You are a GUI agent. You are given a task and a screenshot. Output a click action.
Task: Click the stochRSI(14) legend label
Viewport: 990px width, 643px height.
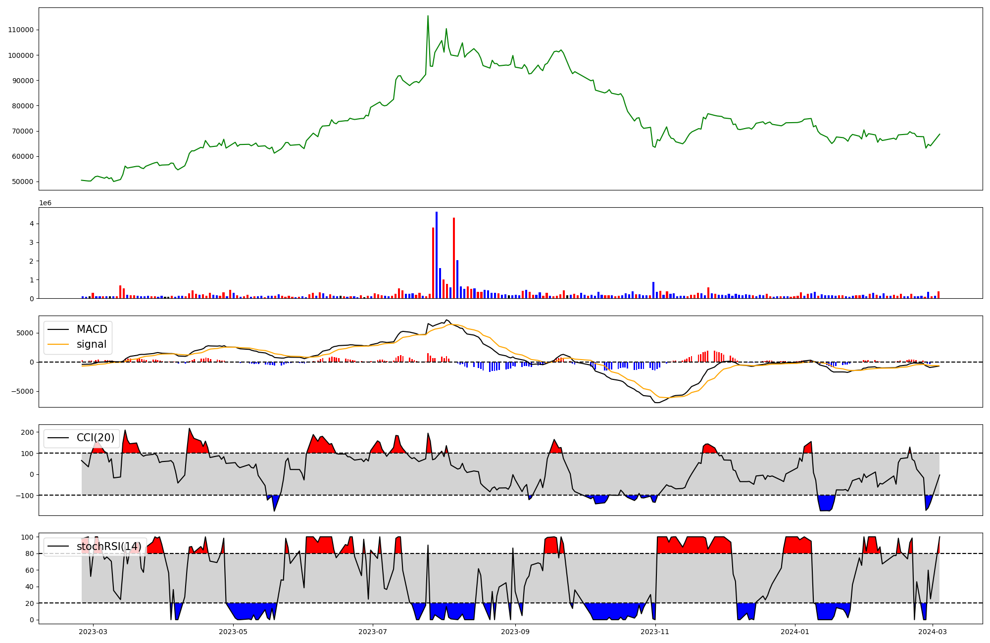(108, 547)
